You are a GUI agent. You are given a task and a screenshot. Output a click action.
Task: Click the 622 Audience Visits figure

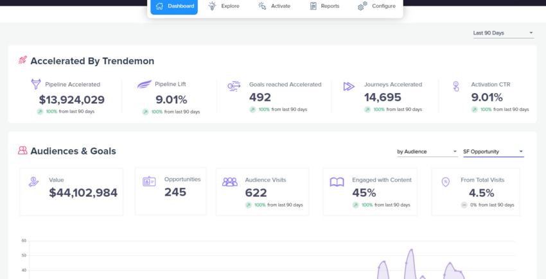pyautogui.click(x=256, y=192)
